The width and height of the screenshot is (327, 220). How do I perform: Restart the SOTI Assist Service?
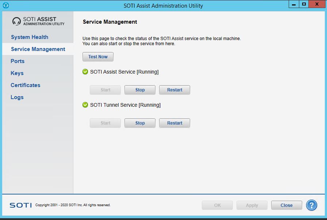coord(174,90)
